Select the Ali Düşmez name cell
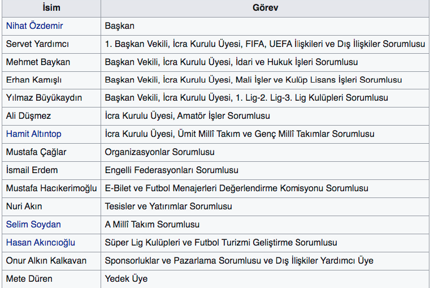Viewport: 430px width, 288px height. point(28,116)
